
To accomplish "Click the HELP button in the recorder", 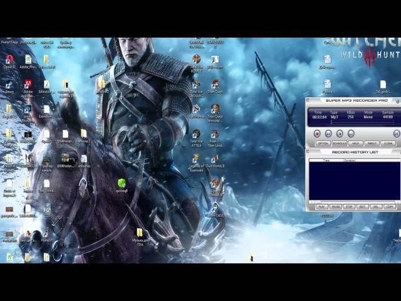I will click(x=356, y=144).
